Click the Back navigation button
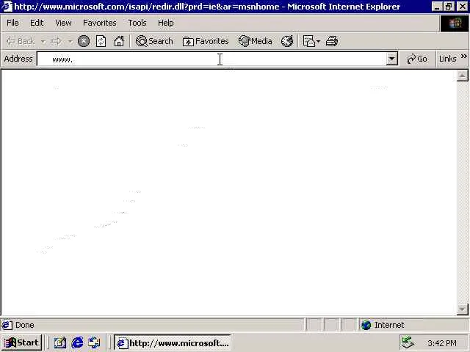 coord(21,41)
